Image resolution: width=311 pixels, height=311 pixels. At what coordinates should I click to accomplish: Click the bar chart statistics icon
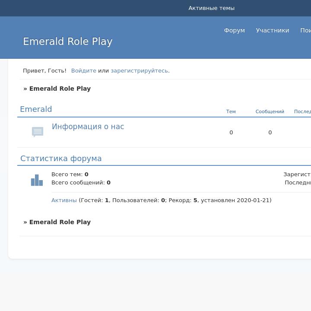click(x=37, y=180)
